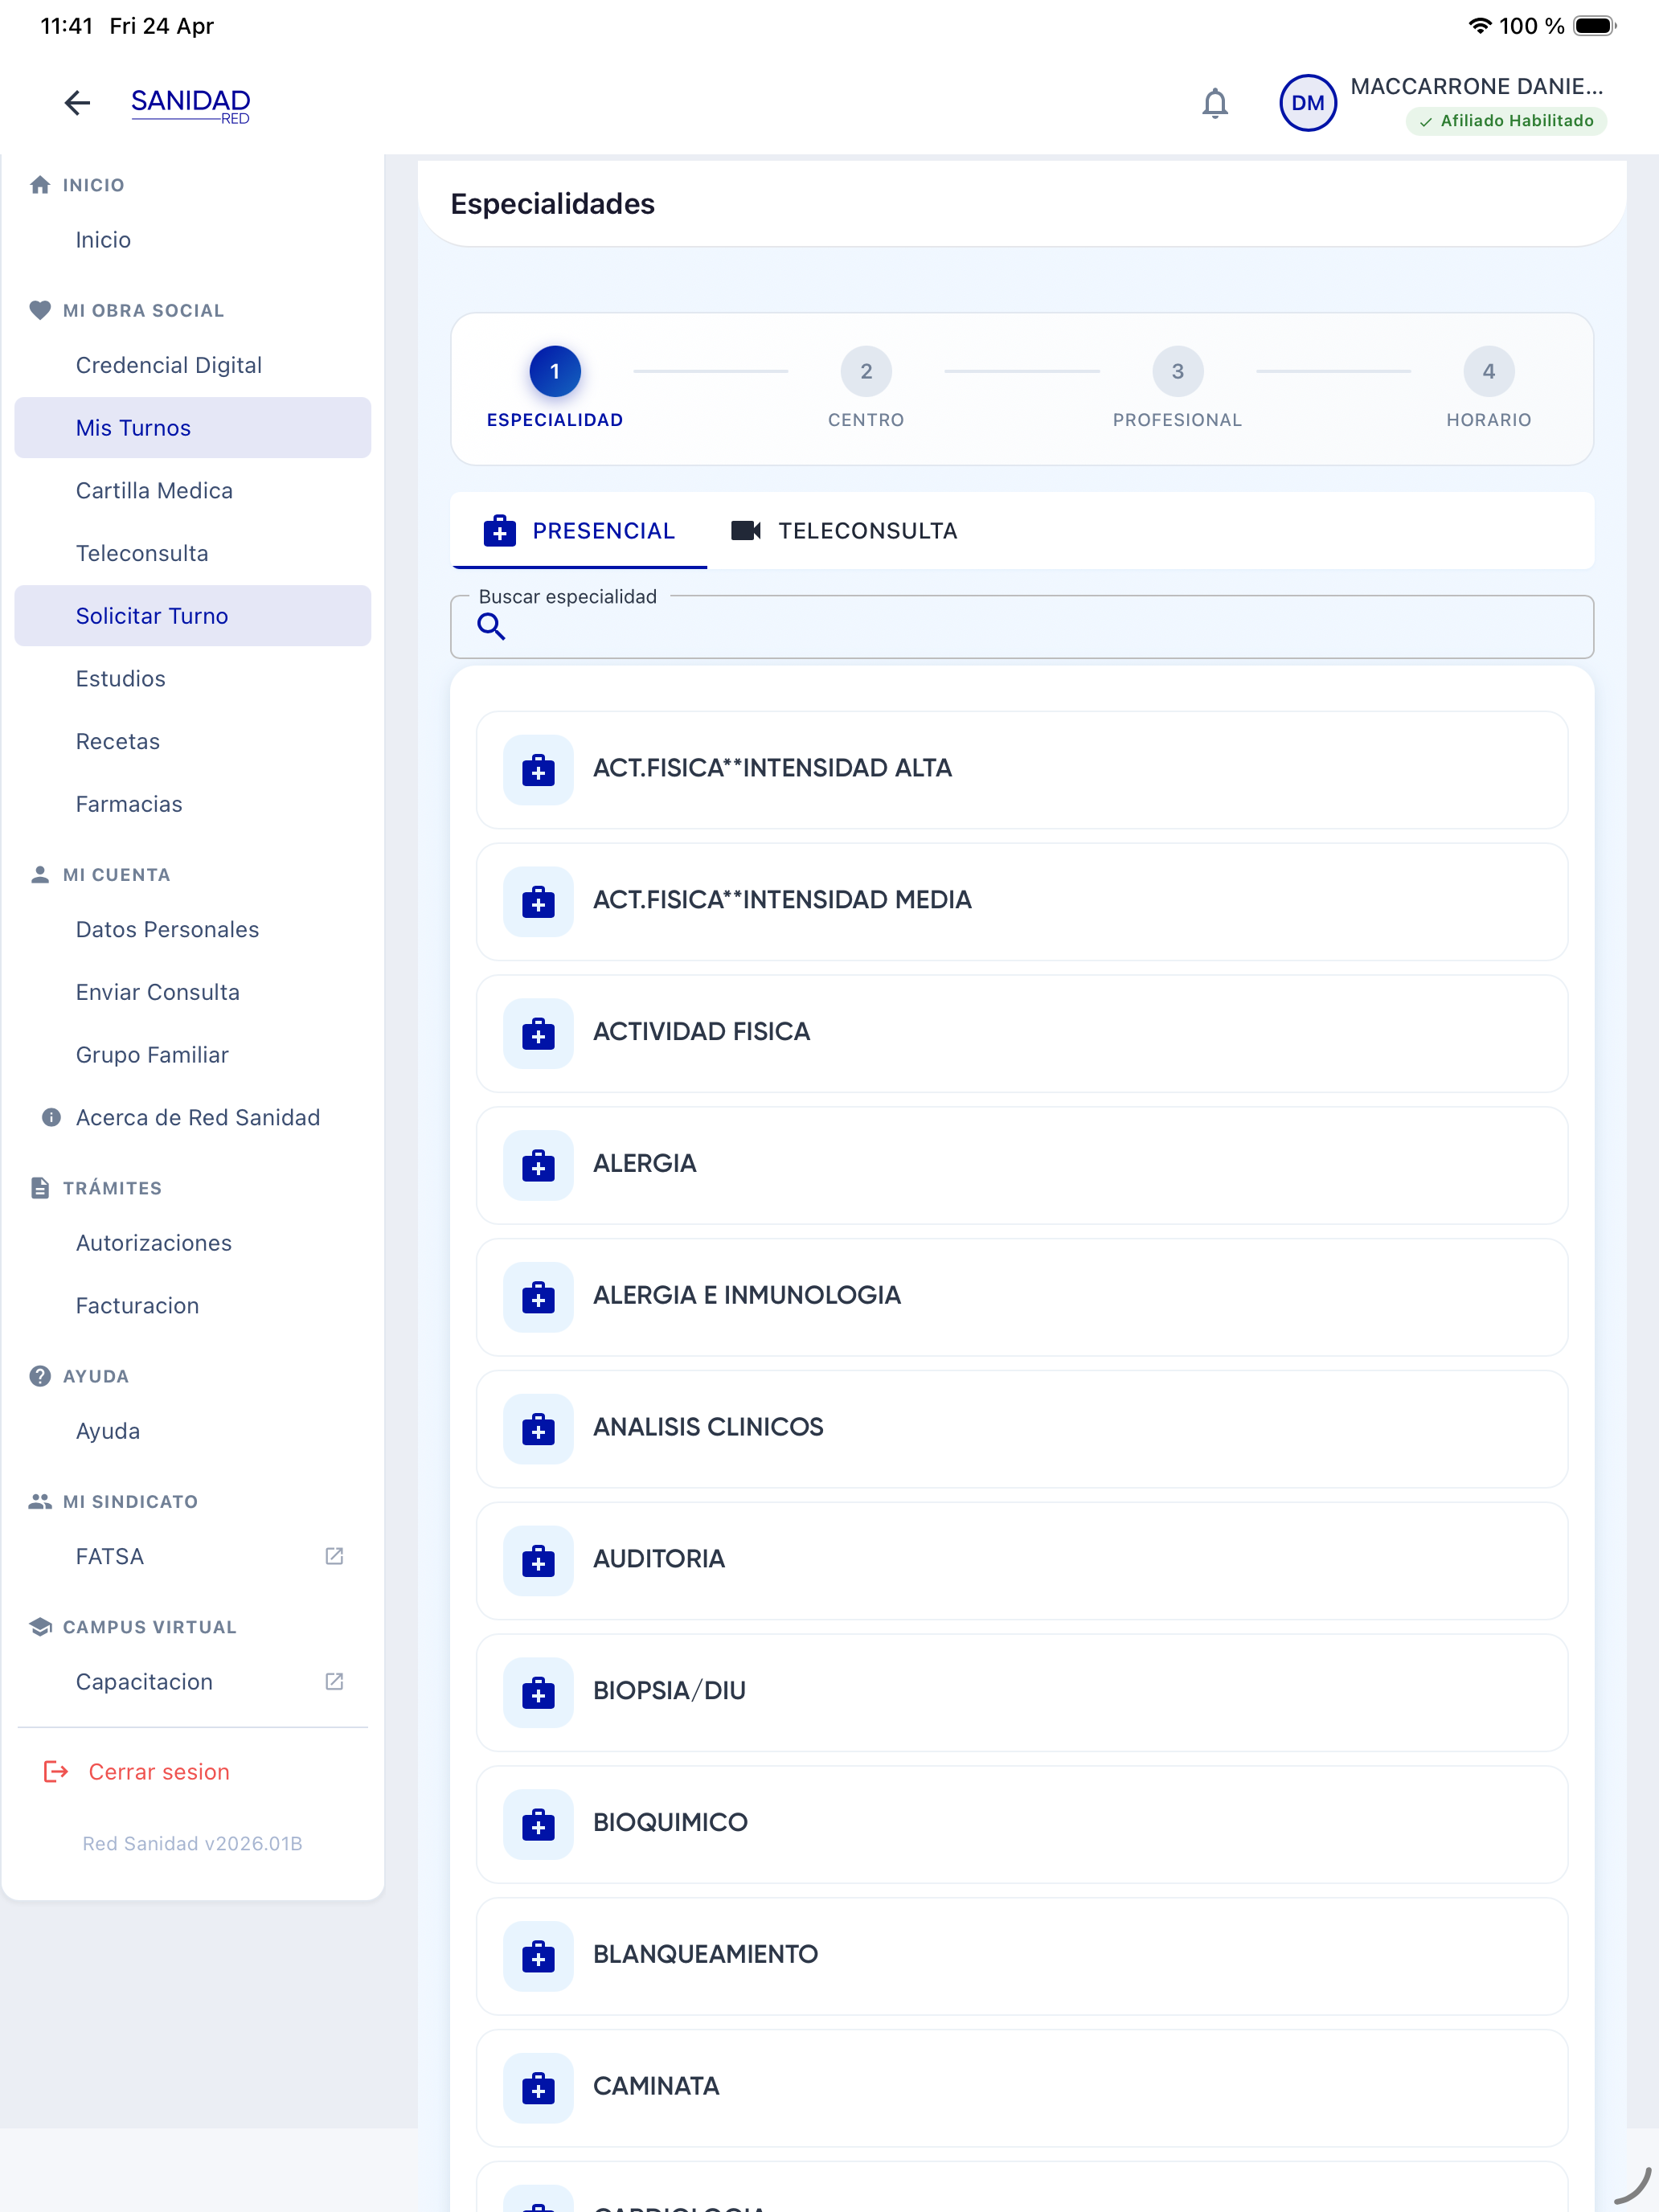Select ACT.FISICA**INTENSIDAD MEDIA specialty
Screen dimensions: 1659x2212
pyautogui.click(x=1021, y=901)
